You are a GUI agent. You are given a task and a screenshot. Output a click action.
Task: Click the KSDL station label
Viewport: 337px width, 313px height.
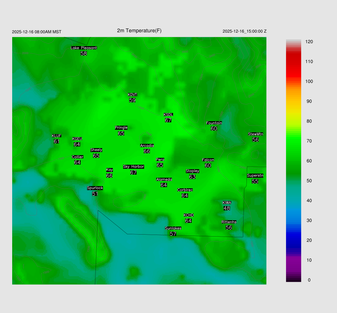coord(168,115)
